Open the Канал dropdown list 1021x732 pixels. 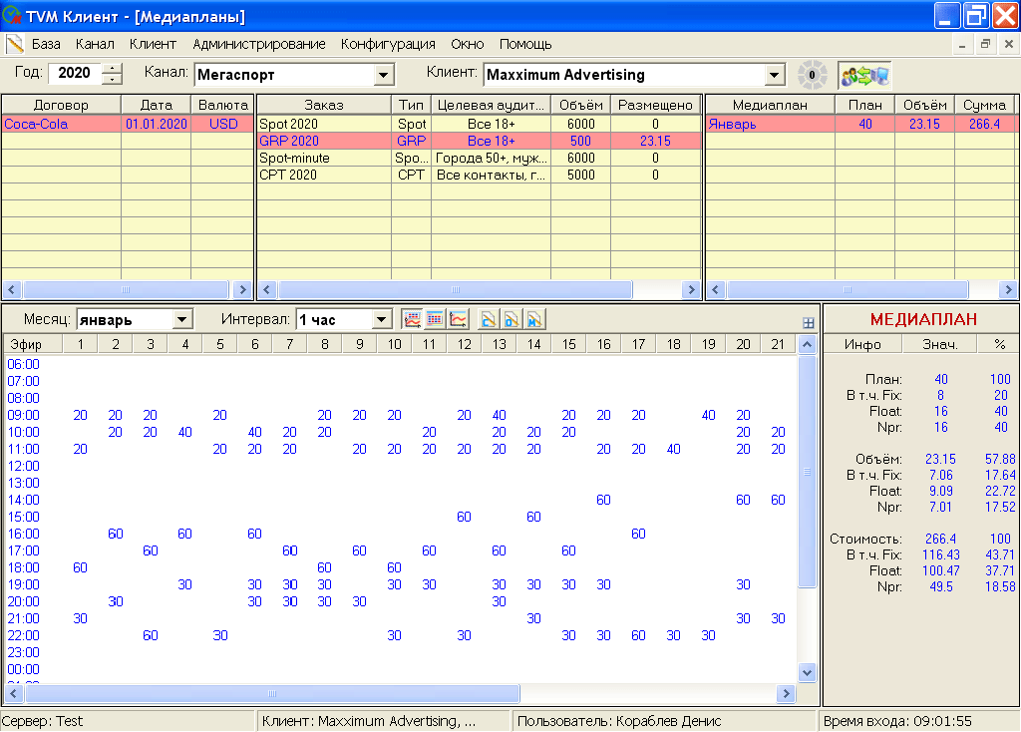(x=384, y=75)
